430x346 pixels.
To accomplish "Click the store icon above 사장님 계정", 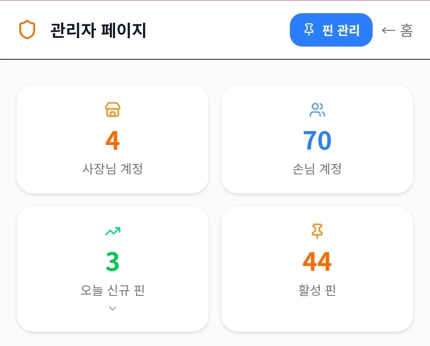I will click(113, 109).
